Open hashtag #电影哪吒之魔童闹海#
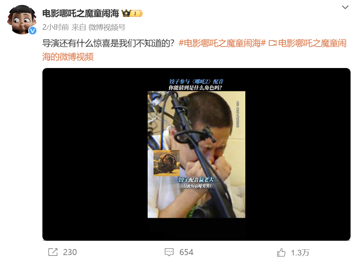 222,43
